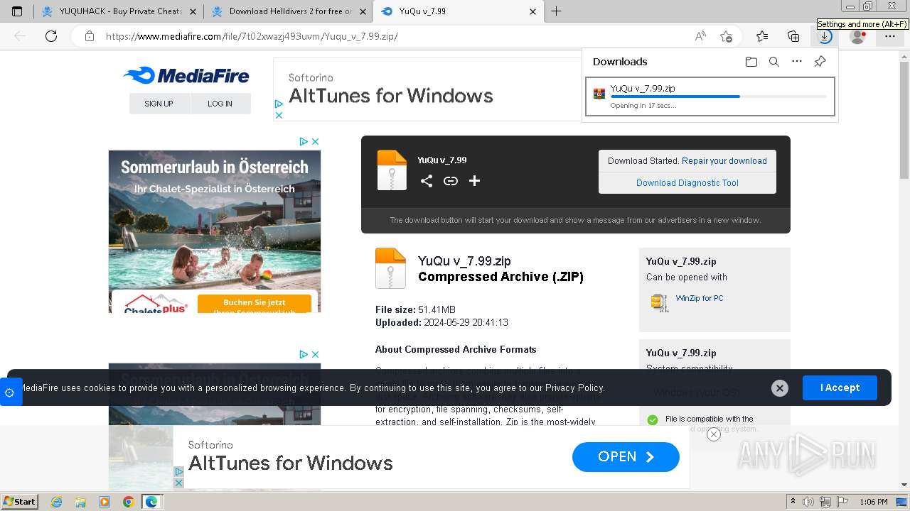Click WinZip for PC link
910x511 pixels.
(x=700, y=299)
